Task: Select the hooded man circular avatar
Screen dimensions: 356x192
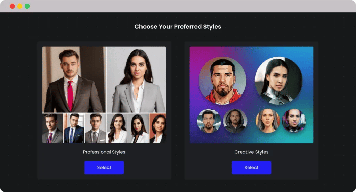Action: coord(235,121)
